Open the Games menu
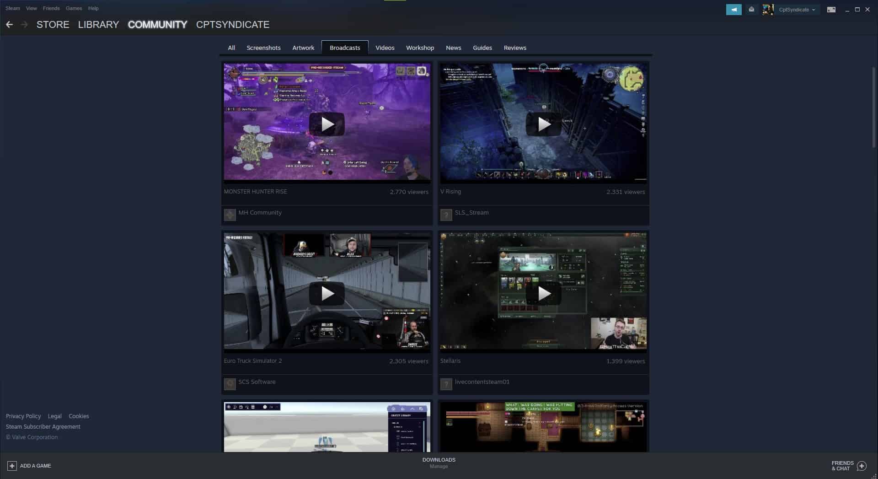The width and height of the screenshot is (878, 479). coord(74,8)
